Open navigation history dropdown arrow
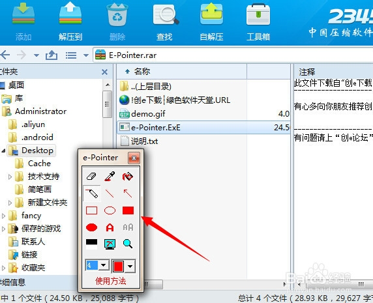Image resolution: width=373 pixels, height=303 pixels. coord(37,55)
